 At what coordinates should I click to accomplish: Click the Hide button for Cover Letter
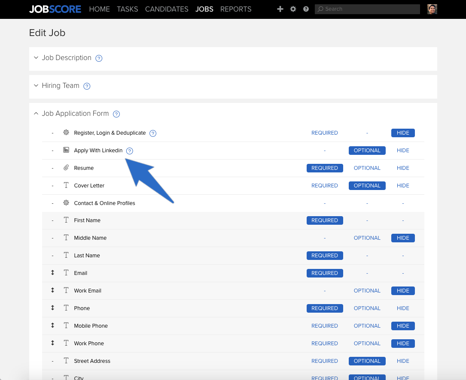[403, 186]
